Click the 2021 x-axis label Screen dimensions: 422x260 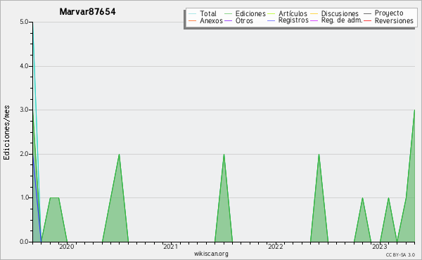pyautogui.click(x=171, y=247)
